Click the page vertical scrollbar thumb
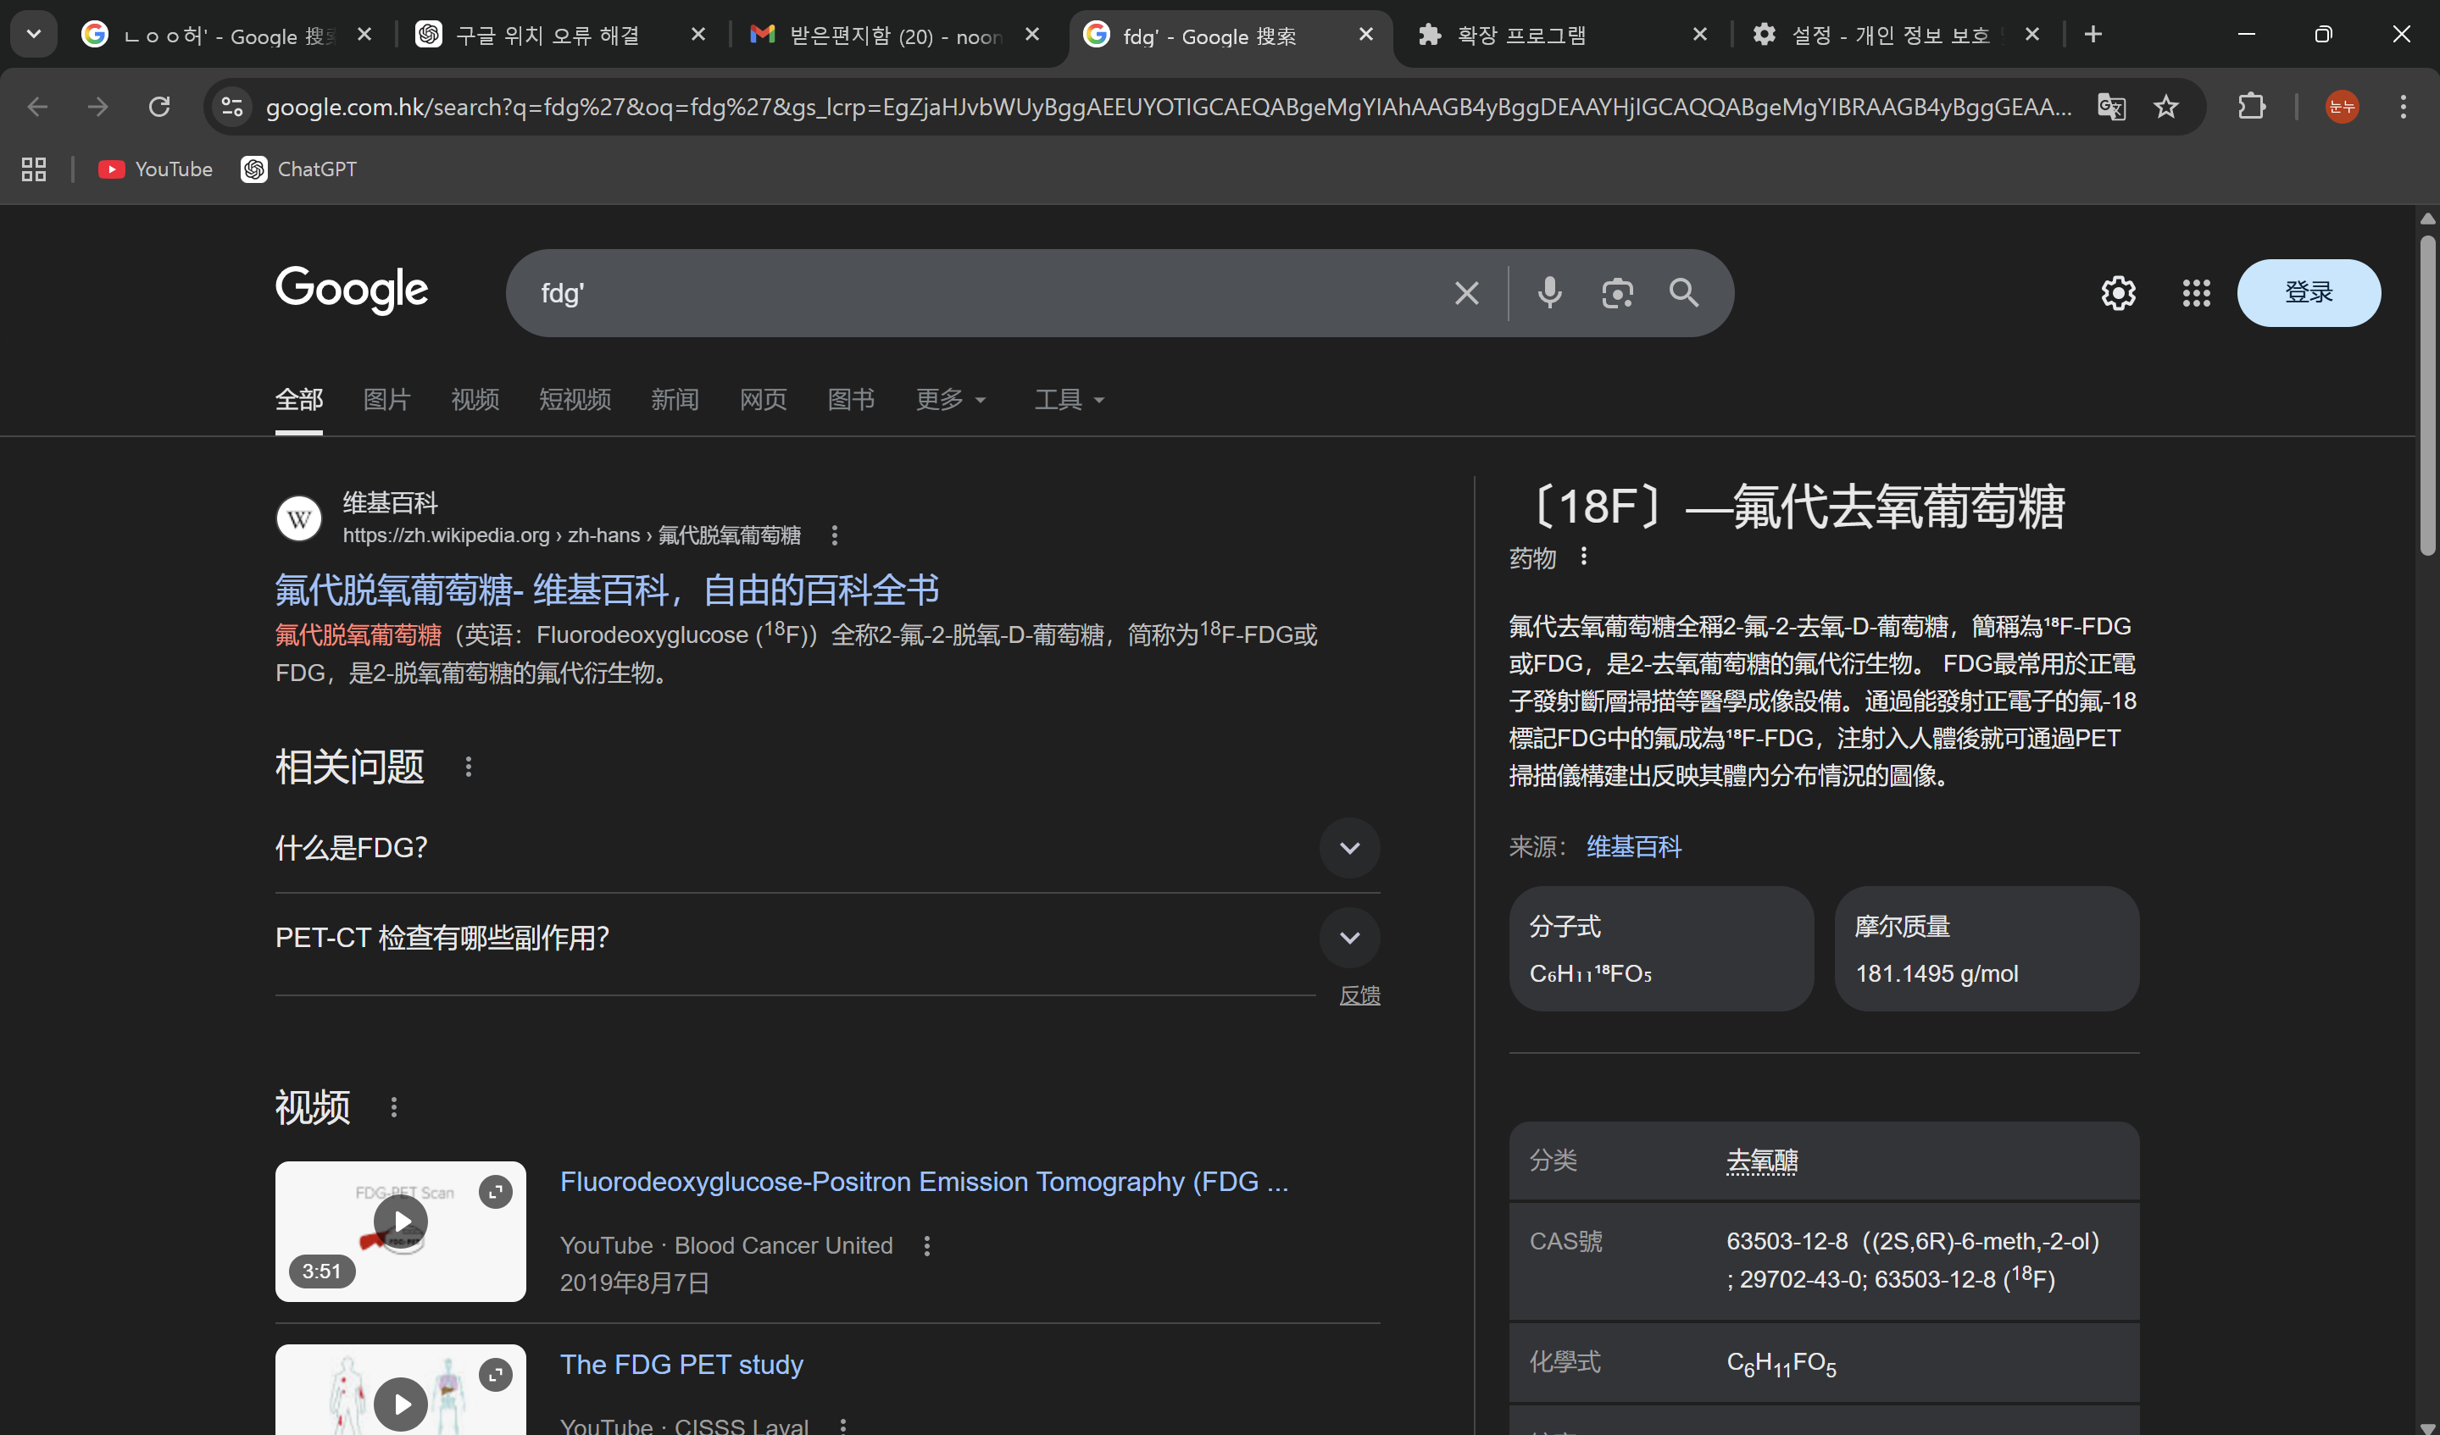Viewport: 2440px width, 1435px height. click(2427, 396)
